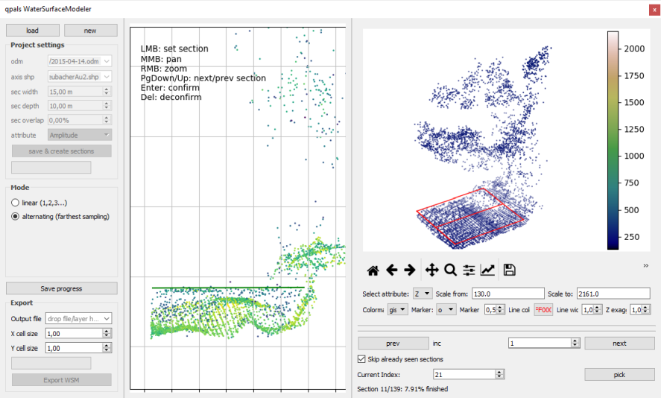Click the load button
Screen dimensions: 661x398
32,31
